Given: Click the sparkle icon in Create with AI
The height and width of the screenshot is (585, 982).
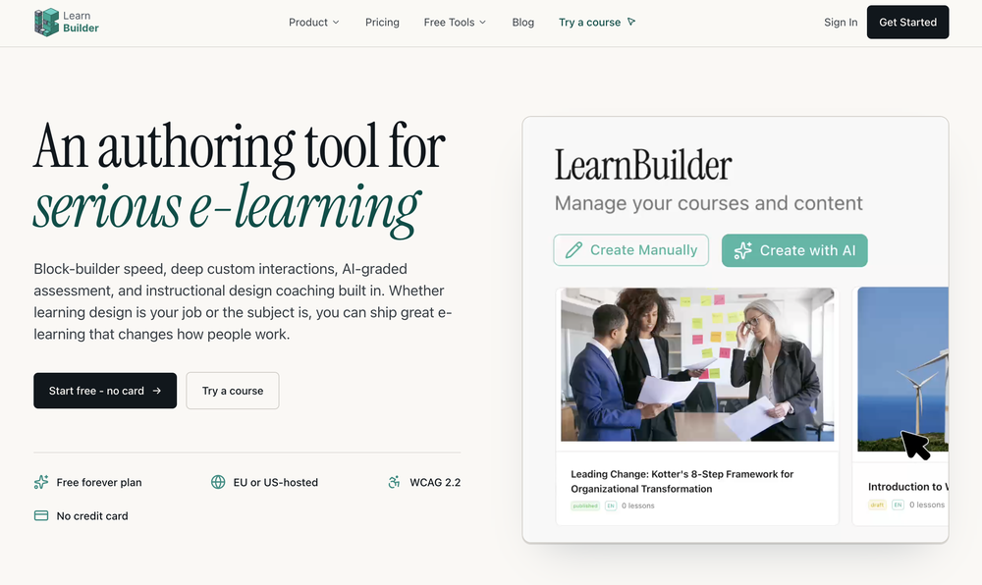Looking at the screenshot, I should 742,250.
